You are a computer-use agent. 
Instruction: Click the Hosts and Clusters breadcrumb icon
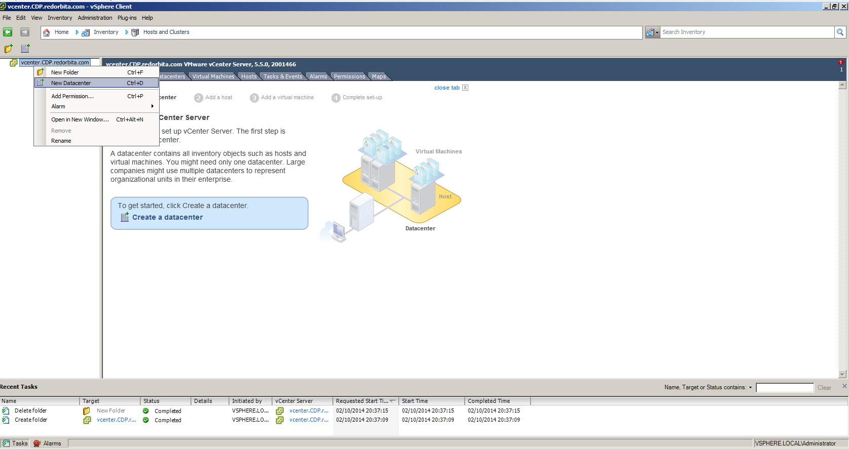coord(135,32)
